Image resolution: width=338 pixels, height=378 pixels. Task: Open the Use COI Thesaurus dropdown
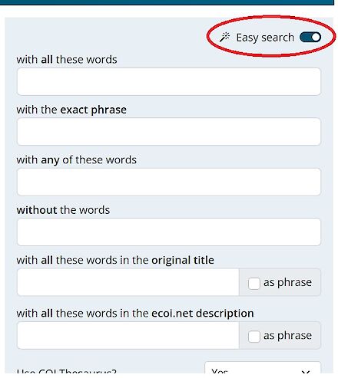point(263,370)
